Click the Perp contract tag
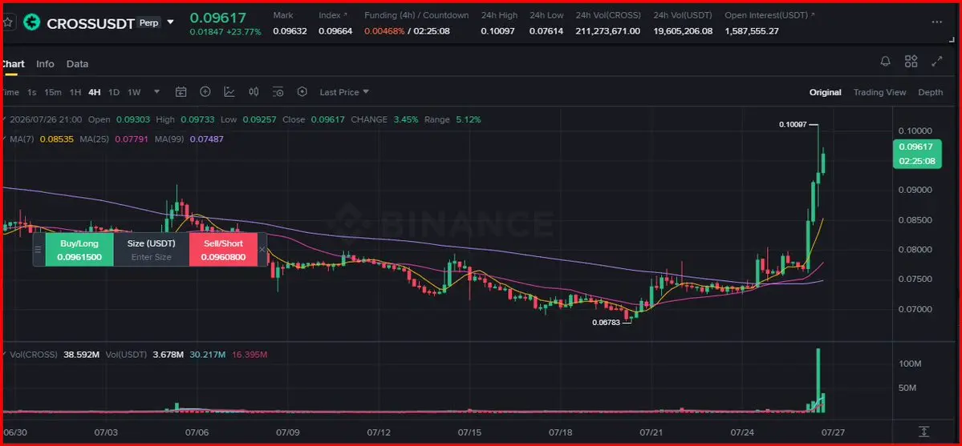The width and height of the screenshot is (962, 446). tap(148, 22)
